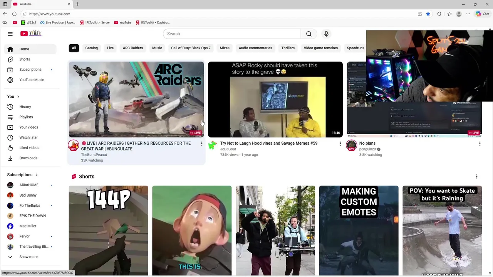Click the YouTube logo
Screen dimensions: 493x277
(31, 33)
